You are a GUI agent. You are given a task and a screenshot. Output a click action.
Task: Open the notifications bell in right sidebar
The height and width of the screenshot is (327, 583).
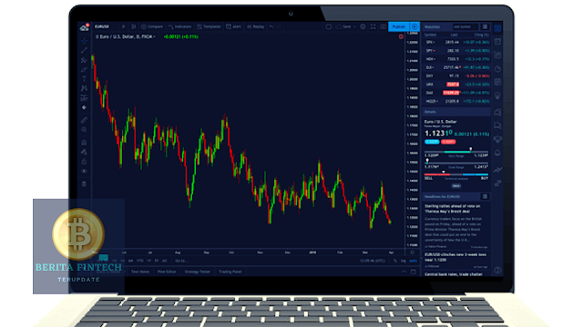click(498, 153)
